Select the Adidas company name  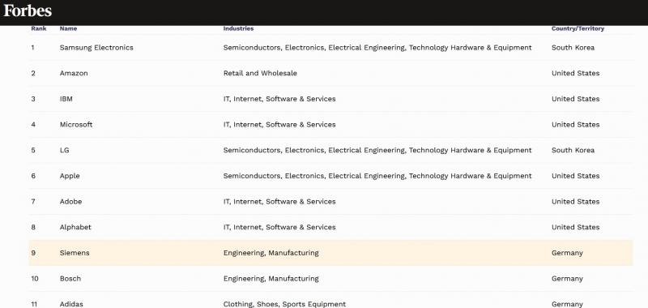(71, 304)
